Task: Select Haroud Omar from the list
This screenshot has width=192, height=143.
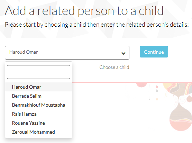Action: 38,87
